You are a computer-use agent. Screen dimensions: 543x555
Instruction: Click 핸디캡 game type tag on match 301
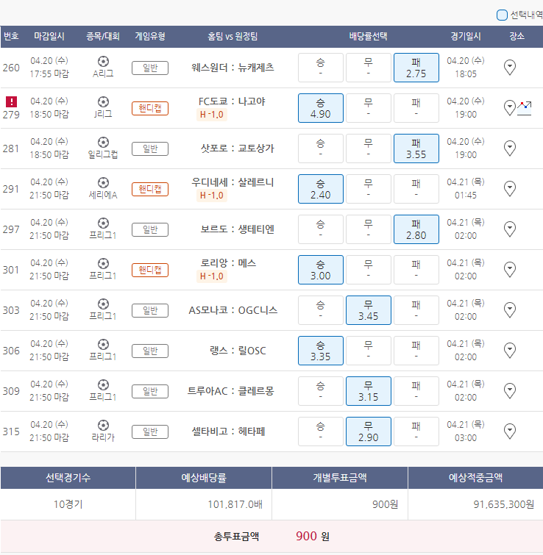pyautogui.click(x=150, y=270)
